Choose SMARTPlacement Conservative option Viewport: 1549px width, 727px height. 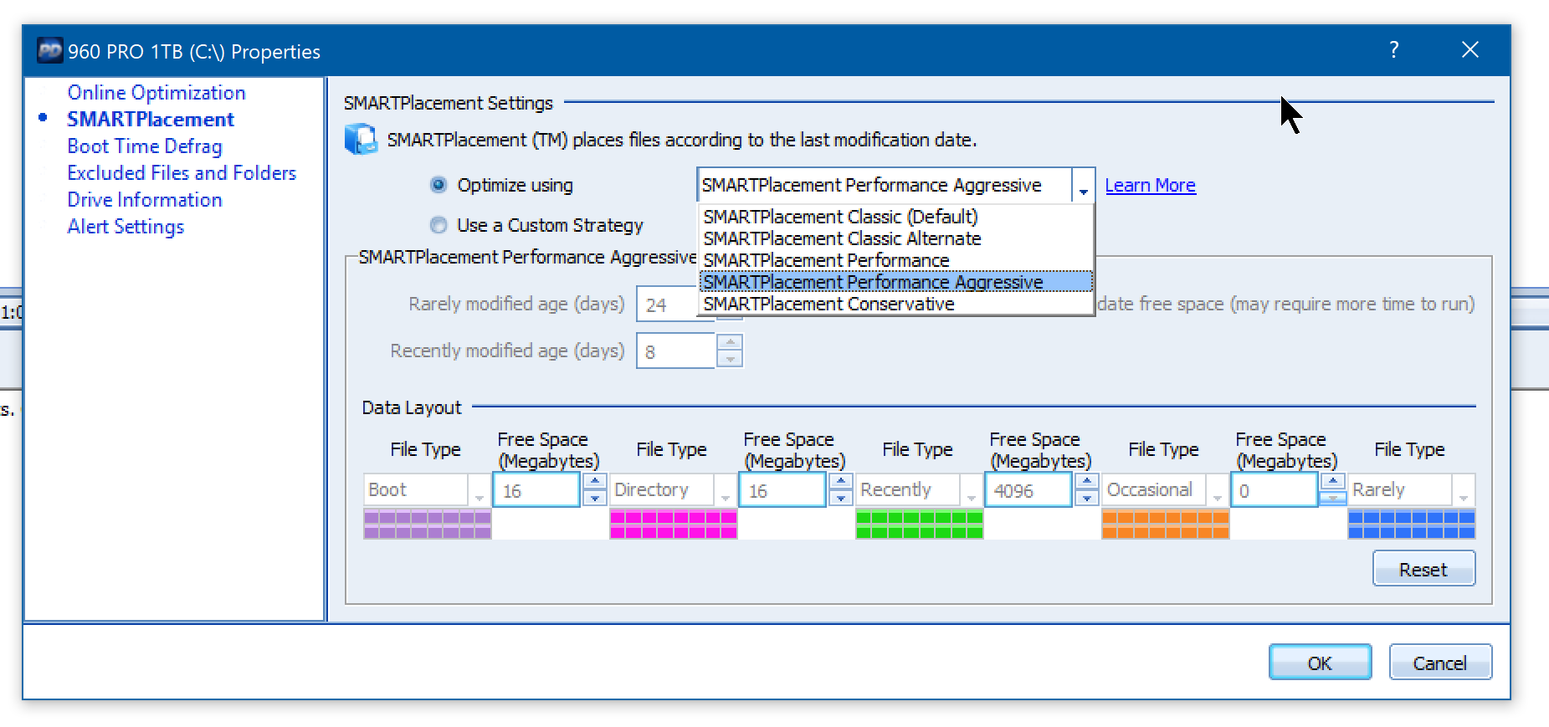pos(895,304)
